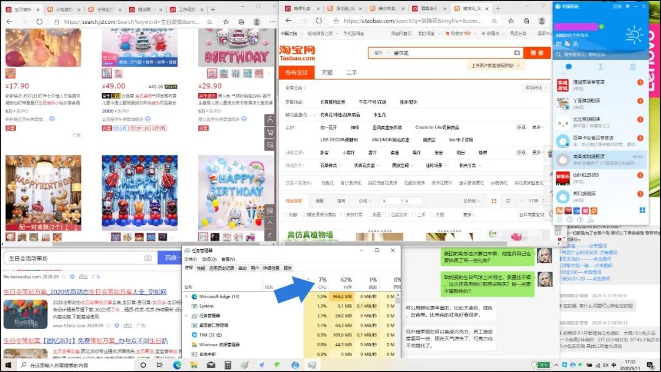Click the 95% zoom control in the taskbar

(x=543, y=365)
